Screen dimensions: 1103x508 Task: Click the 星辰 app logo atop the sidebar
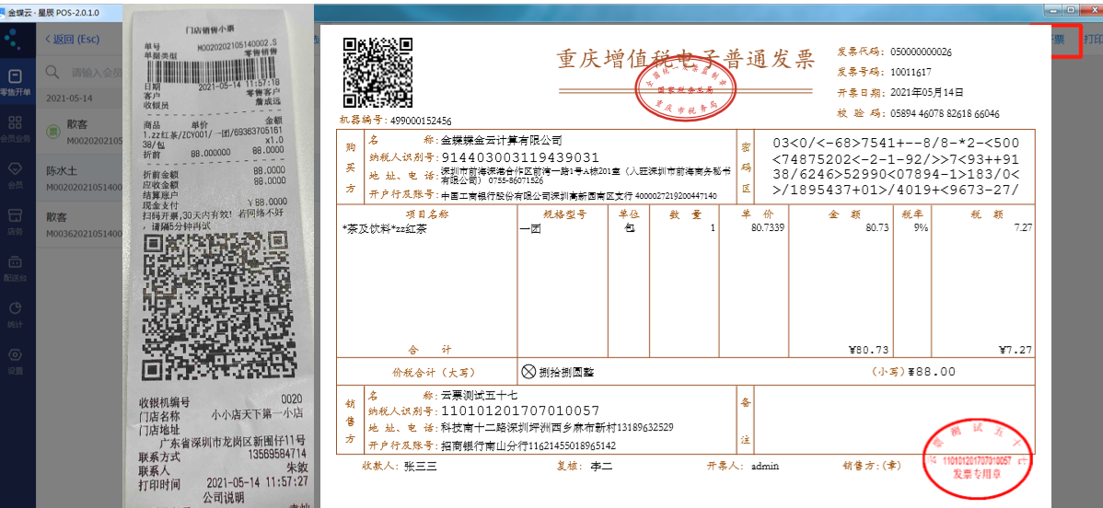pyautogui.click(x=12, y=40)
